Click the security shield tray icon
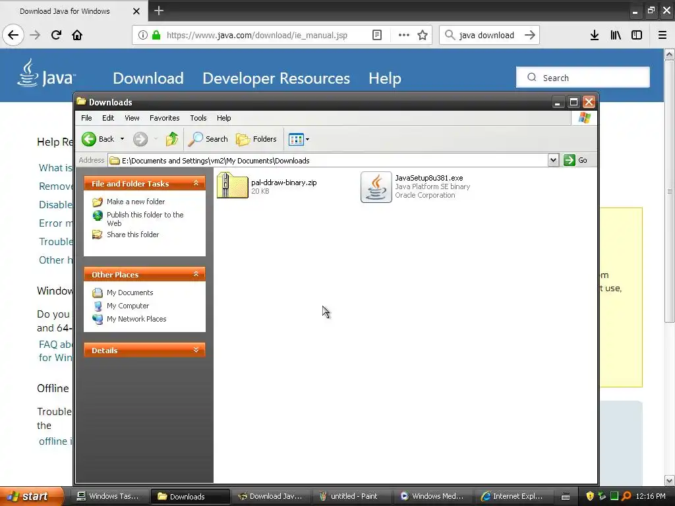Viewport: 675px width, 506px height. pyautogui.click(x=590, y=496)
